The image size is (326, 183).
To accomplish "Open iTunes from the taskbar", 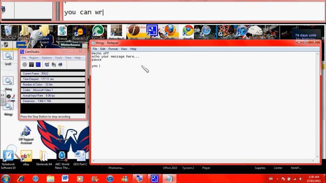I will click(x=110, y=178).
